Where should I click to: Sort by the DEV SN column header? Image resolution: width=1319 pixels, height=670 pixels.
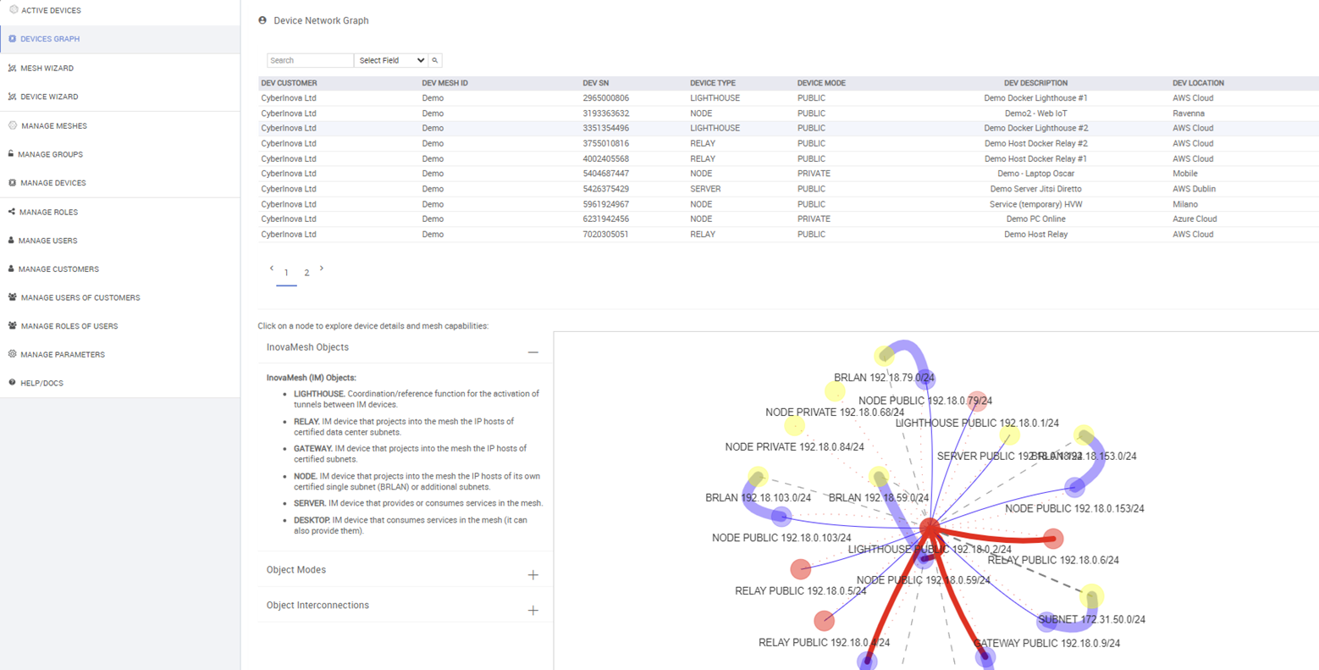595,83
